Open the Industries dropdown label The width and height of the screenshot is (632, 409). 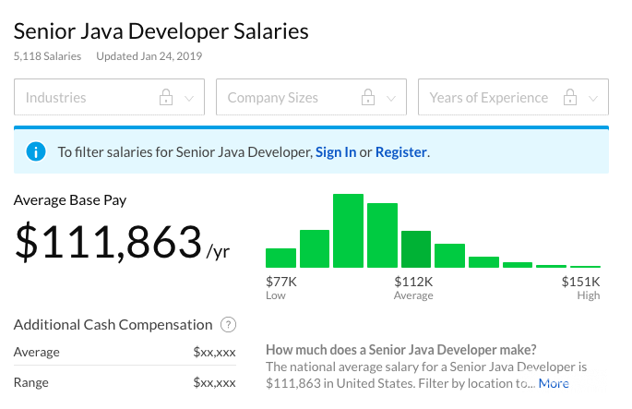tap(56, 98)
